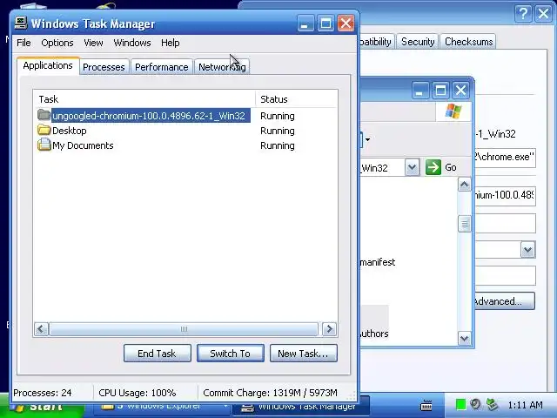Click the My Documents icon in task list
Viewport: 557px width, 418px height.
(x=44, y=145)
